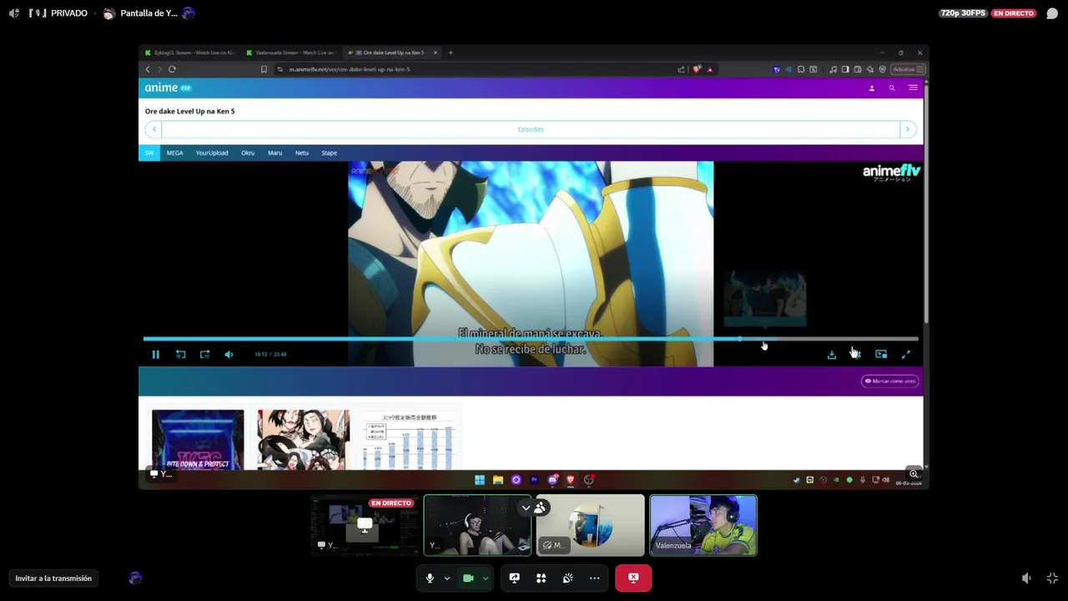Screen dimensions: 1068x601
Task: Click Marcar como visto button
Action: pos(889,381)
